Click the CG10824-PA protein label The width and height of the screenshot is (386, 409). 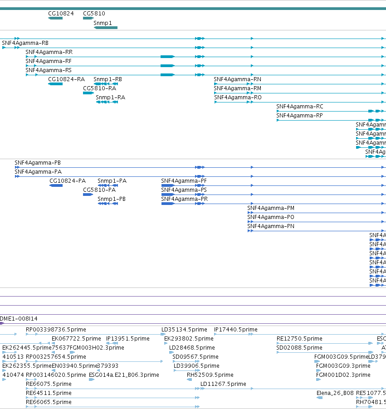tap(68, 181)
